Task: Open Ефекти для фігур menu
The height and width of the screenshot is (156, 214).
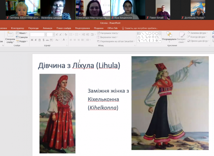Action: 198,41
